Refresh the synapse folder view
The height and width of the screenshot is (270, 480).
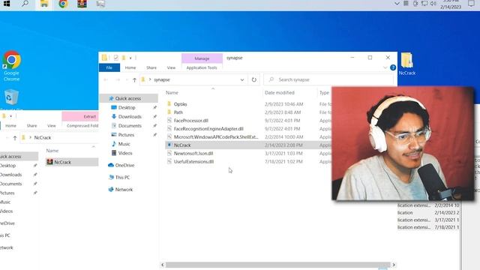click(253, 79)
